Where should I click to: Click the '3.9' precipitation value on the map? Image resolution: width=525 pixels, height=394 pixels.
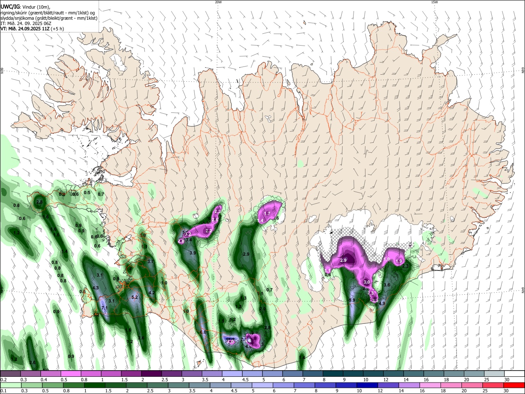tap(193, 253)
